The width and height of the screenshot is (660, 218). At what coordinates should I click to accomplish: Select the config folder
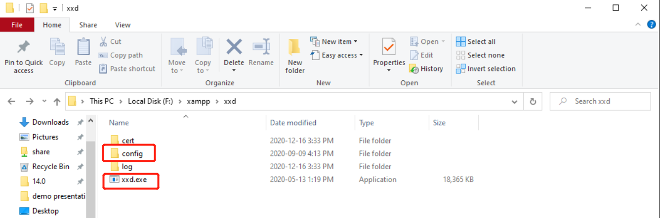click(x=132, y=154)
